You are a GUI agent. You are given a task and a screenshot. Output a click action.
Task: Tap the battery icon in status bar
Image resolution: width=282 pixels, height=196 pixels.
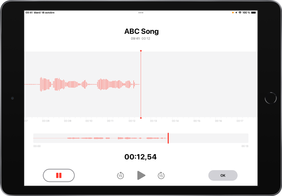click(x=253, y=13)
